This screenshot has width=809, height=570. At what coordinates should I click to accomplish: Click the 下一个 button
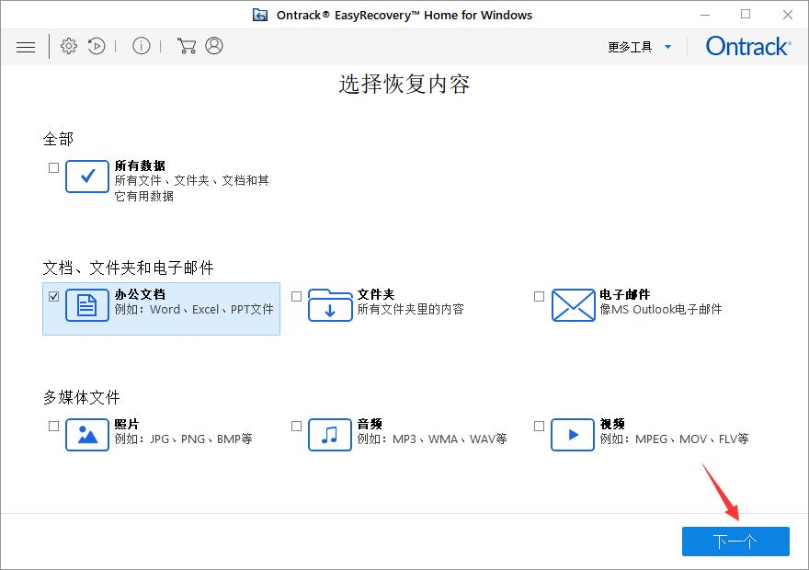tap(735, 541)
